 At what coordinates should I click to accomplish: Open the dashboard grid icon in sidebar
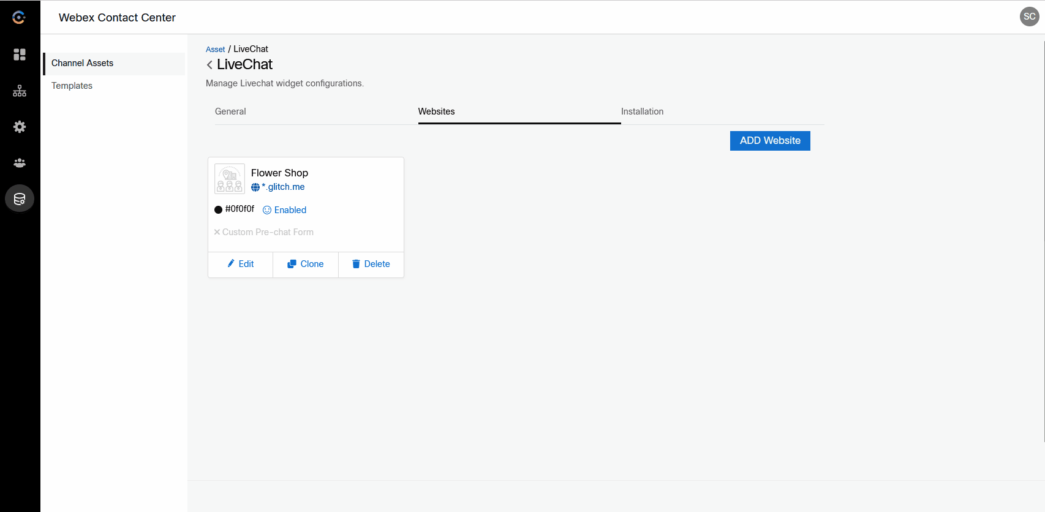20,55
